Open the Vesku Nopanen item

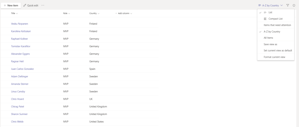click(x=20, y=23)
